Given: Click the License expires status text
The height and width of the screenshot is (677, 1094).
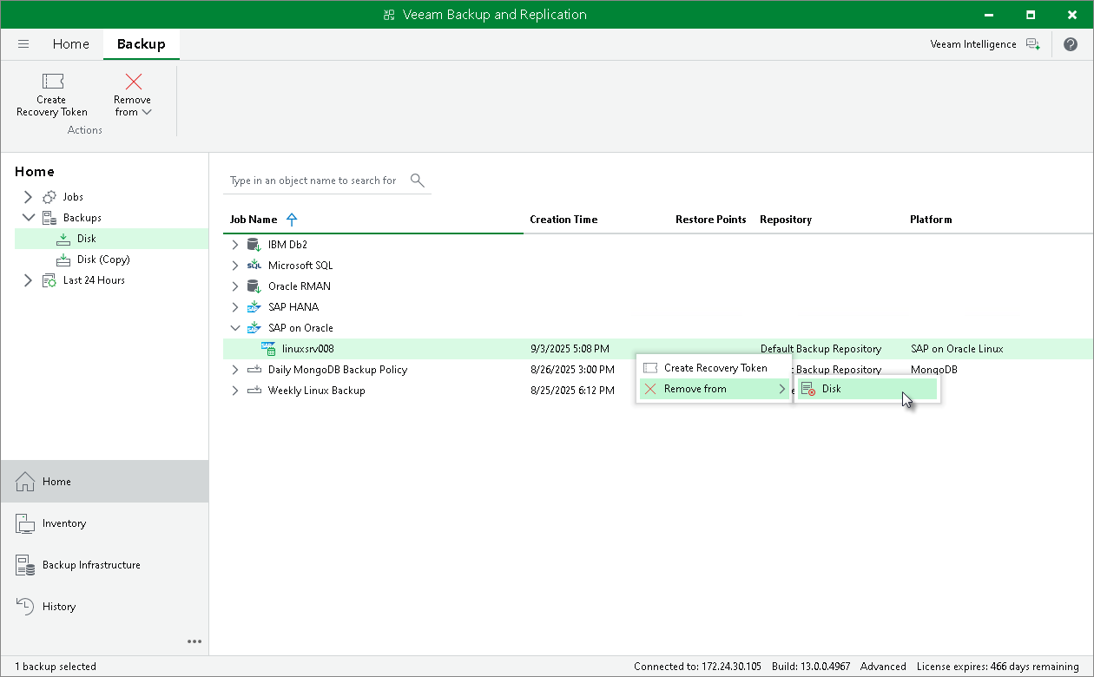Looking at the screenshot, I should coord(998,667).
